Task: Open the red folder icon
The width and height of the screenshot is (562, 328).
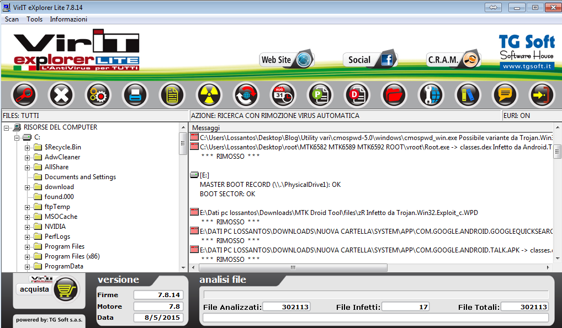Action: [x=394, y=95]
